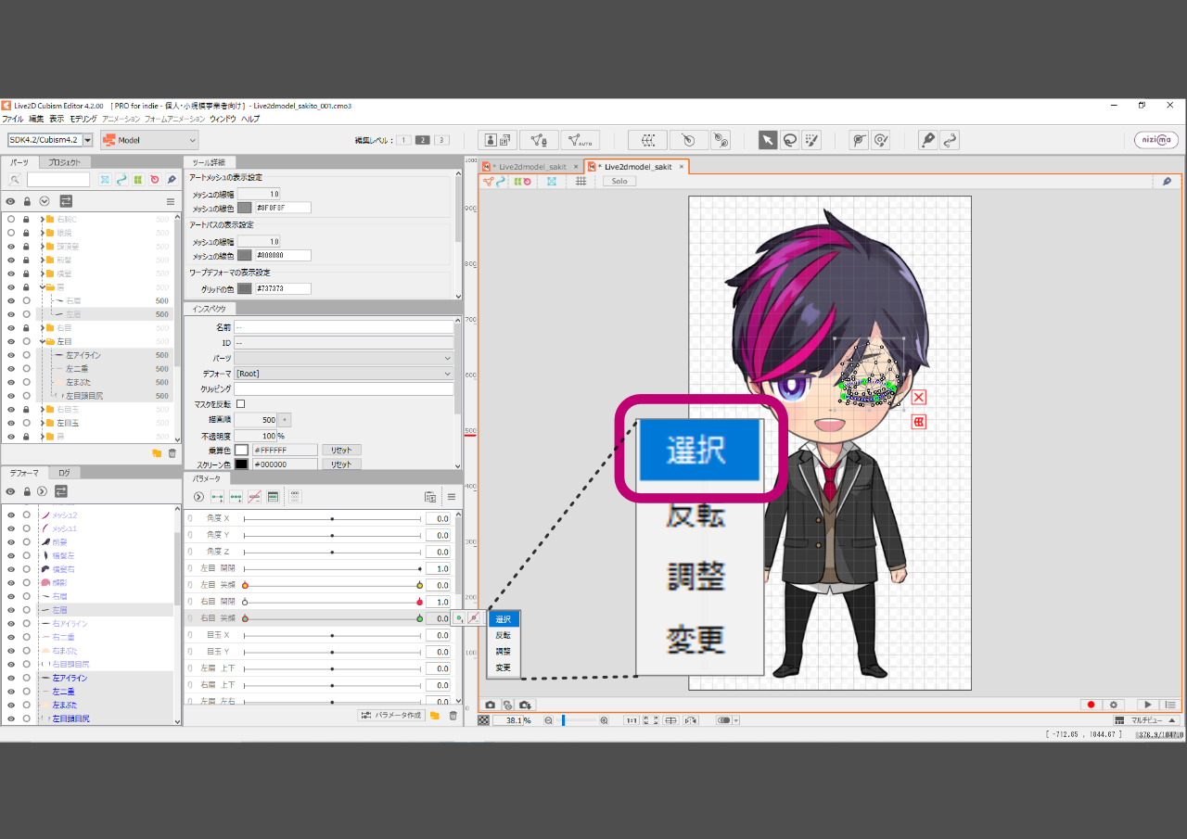Set edit level to 3

tap(441, 140)
